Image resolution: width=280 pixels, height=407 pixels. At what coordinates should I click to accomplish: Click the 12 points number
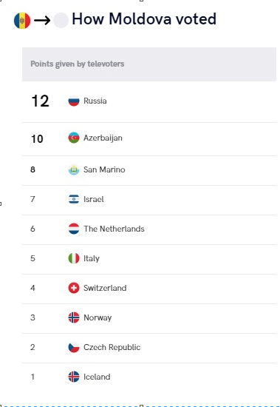click(x=40, y=101)
